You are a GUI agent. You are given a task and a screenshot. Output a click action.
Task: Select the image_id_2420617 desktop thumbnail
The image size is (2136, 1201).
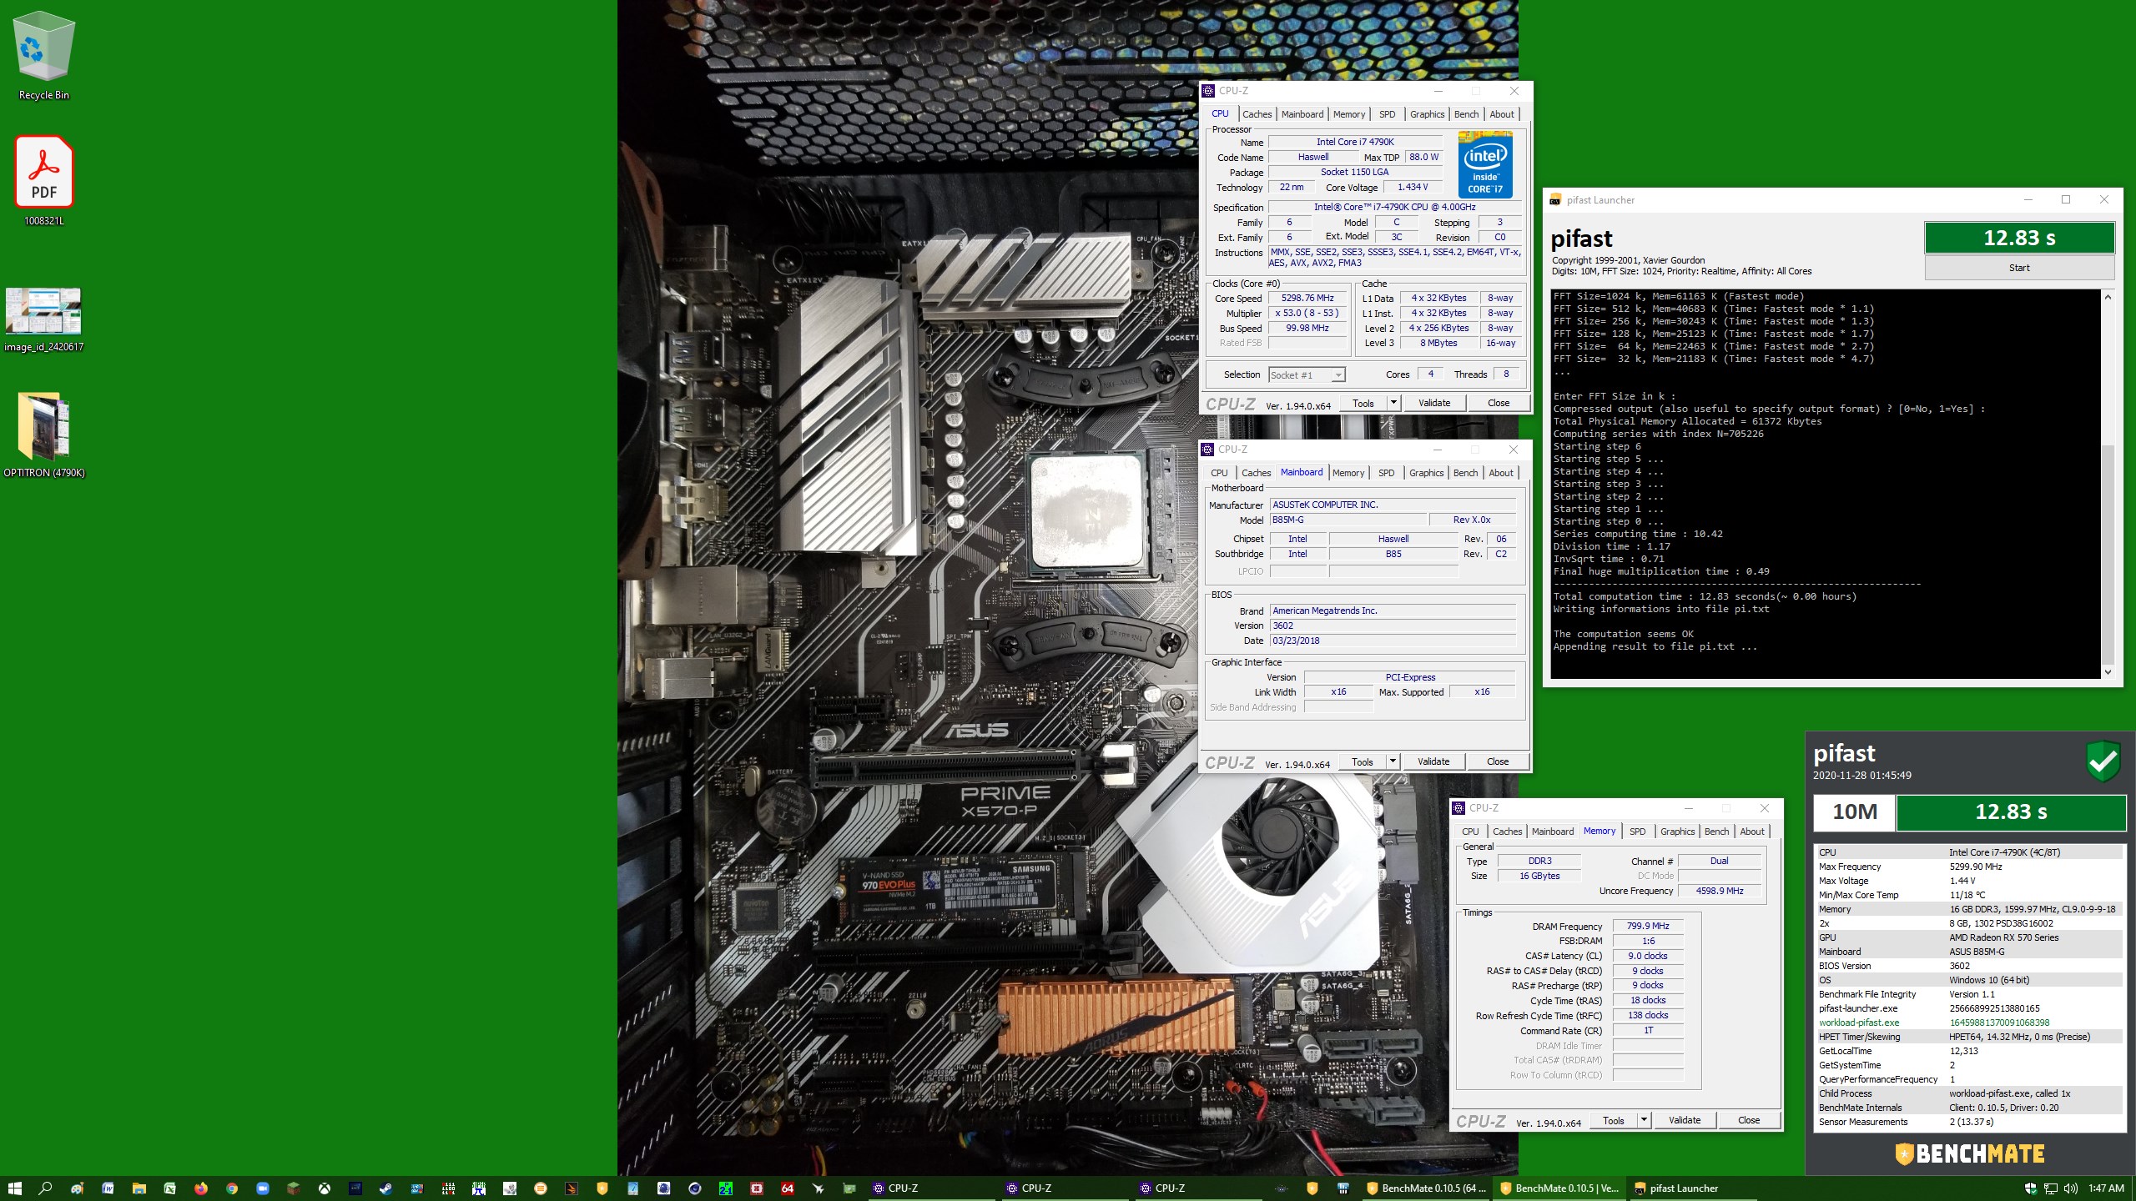pyautogui.click(x=44, y=319)
